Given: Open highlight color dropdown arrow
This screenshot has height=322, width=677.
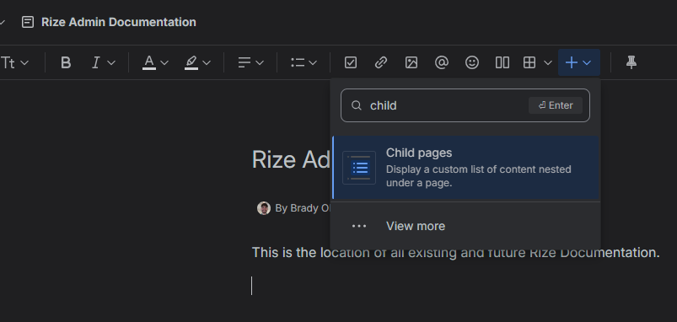Looking at the screenshot, I should [207, 63].
